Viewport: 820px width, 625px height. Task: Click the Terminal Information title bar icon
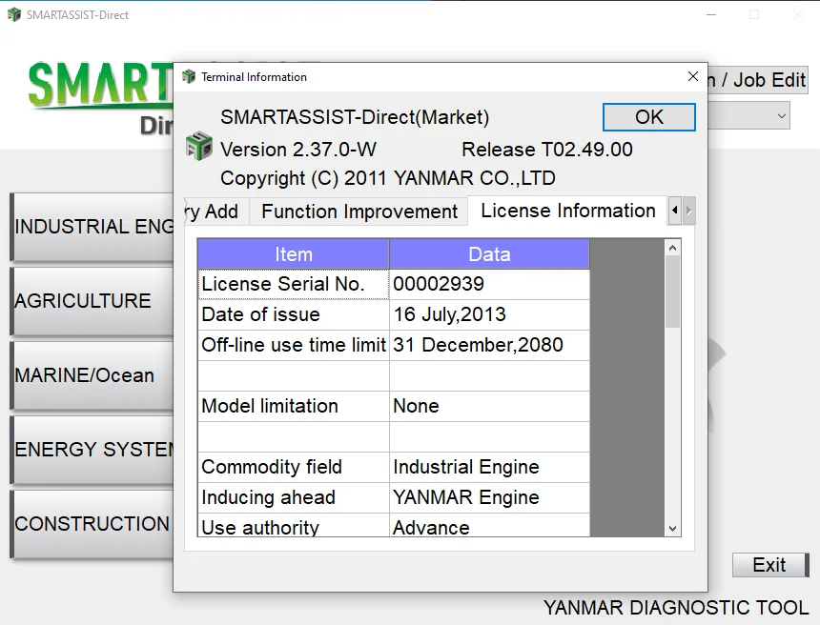[188, 77]
